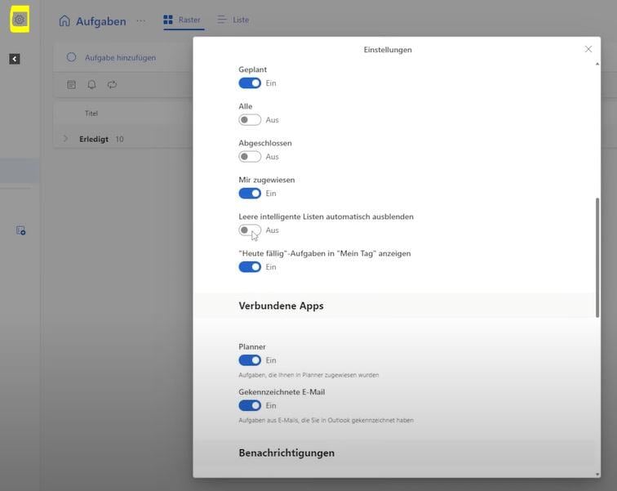Turn off the Geplant toggle
This screenshot has width=617, height=491.
tap(250, 83)
